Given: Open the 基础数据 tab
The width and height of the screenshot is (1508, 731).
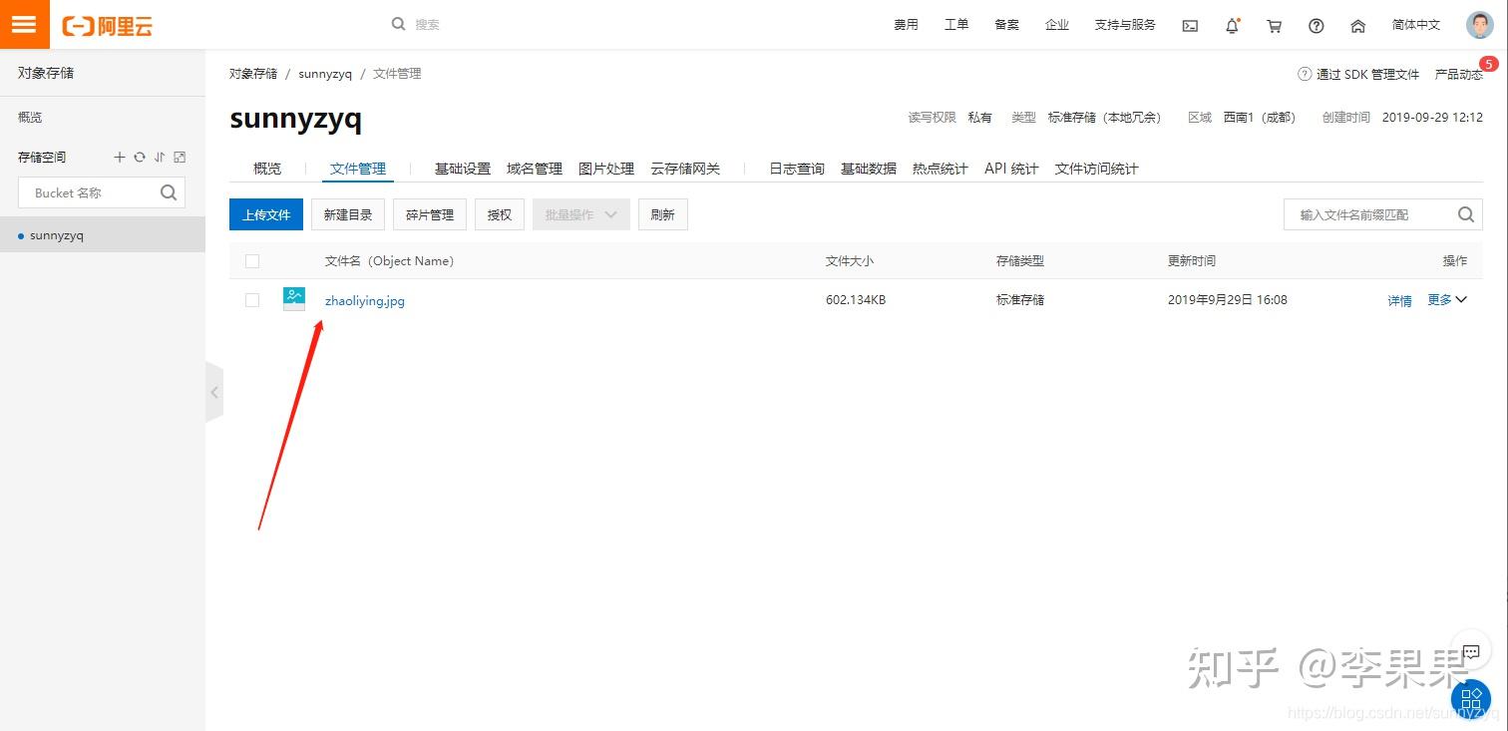Looking at the screenshot, I should point(869,169).
